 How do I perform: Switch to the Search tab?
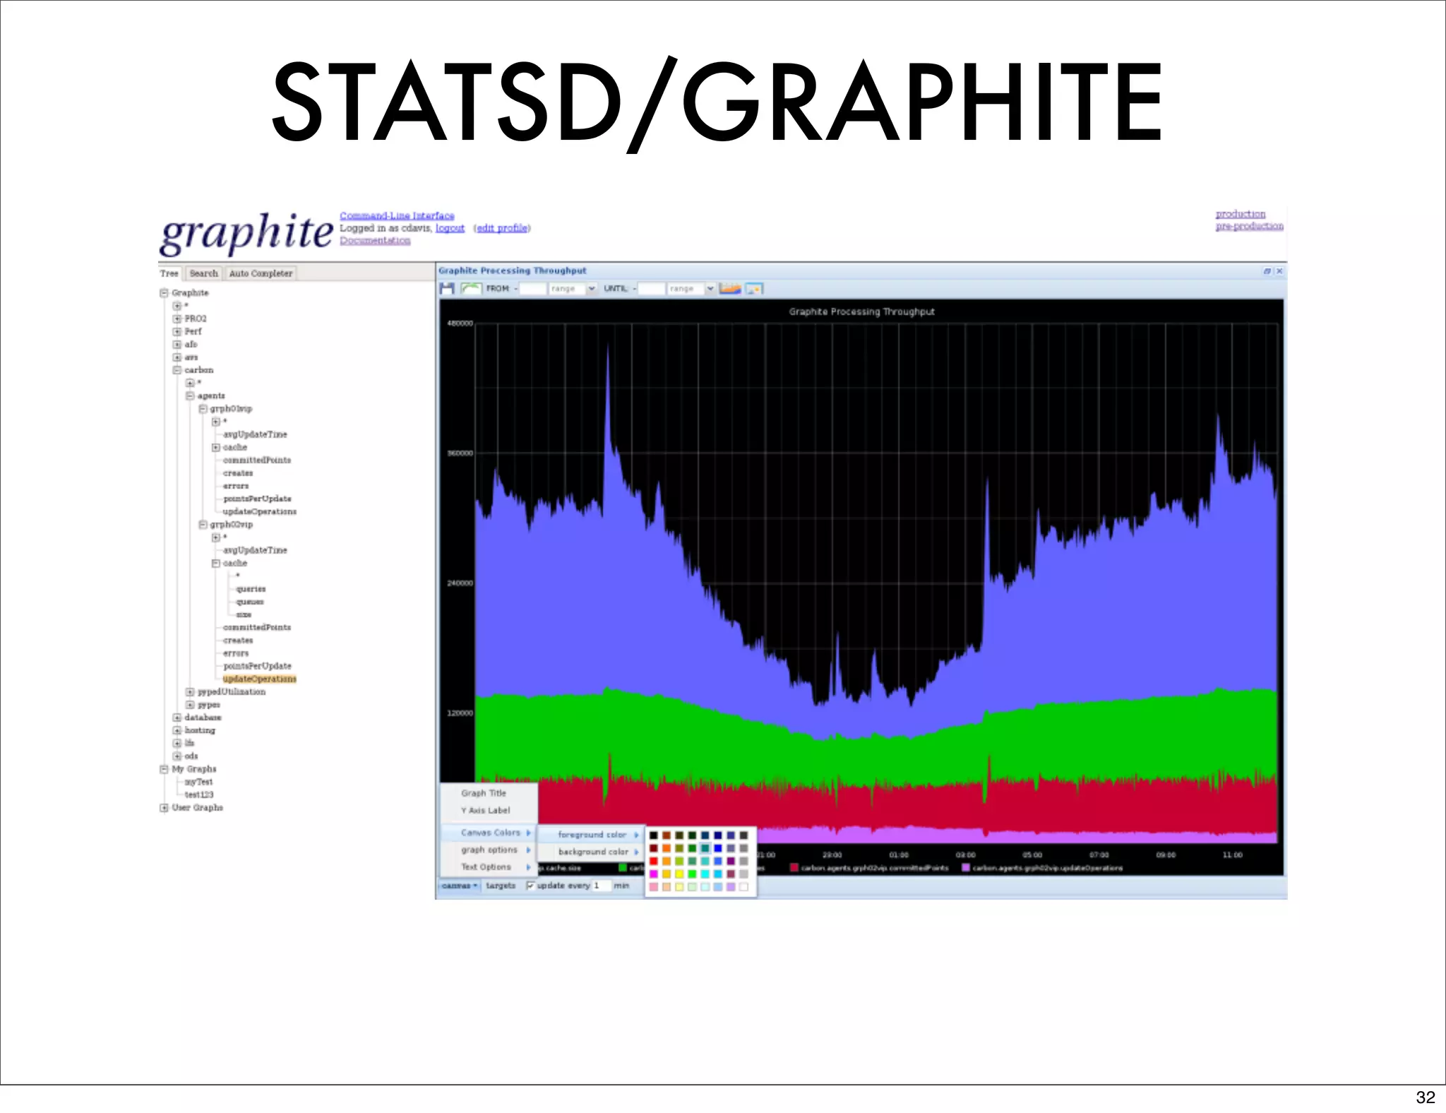tap(203, 273)
